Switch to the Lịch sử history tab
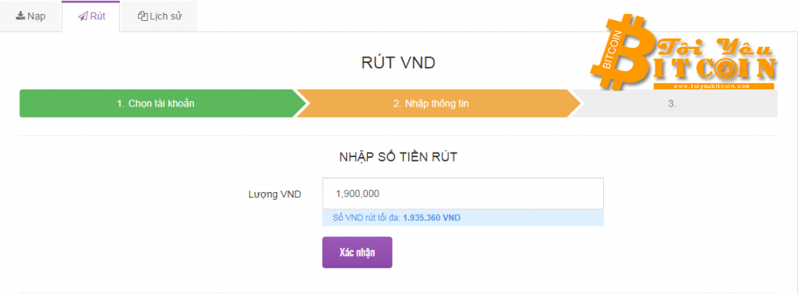Viewport: 798px width, 294px height. [159, 16]
